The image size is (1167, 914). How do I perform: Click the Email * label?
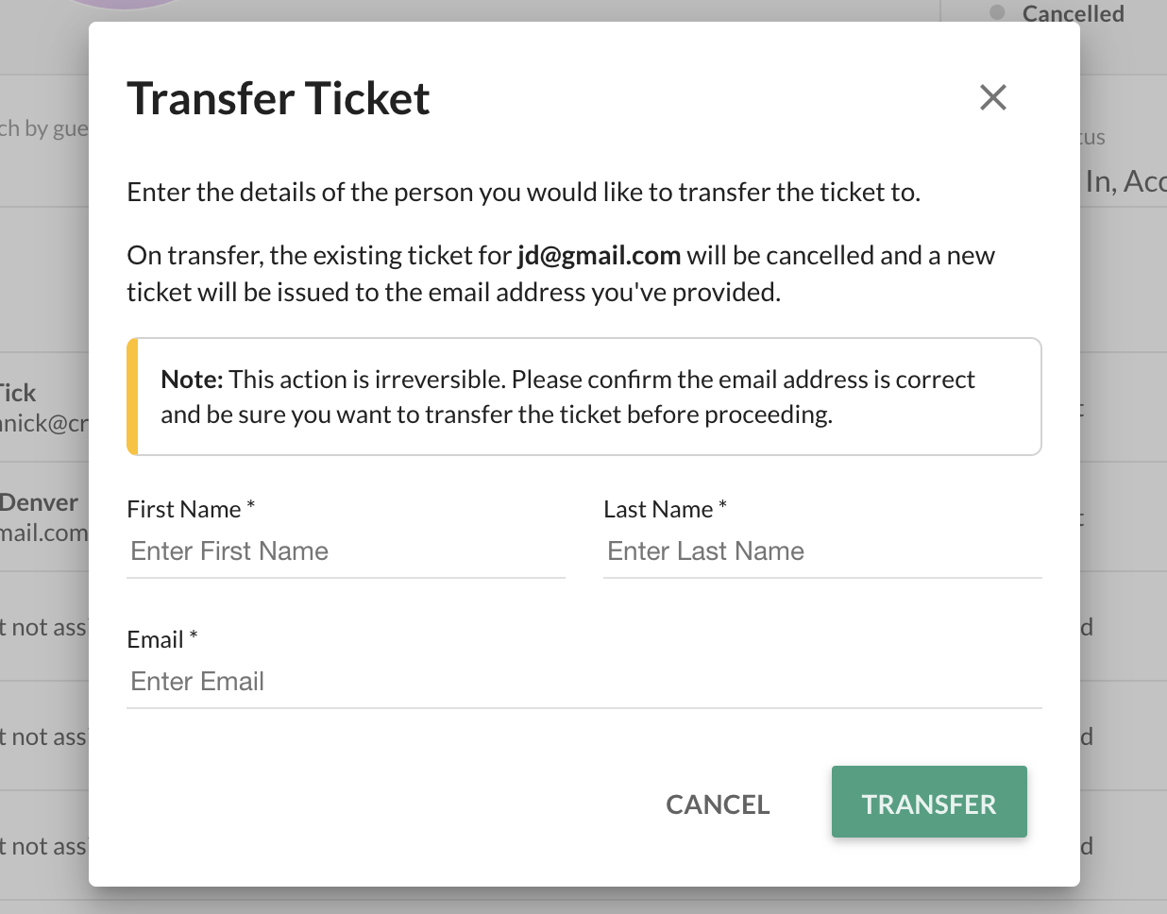point(162,640)
